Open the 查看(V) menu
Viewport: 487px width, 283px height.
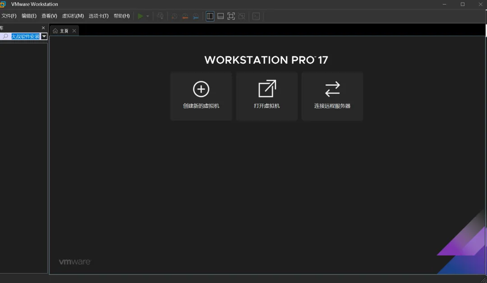click(50, 16)
